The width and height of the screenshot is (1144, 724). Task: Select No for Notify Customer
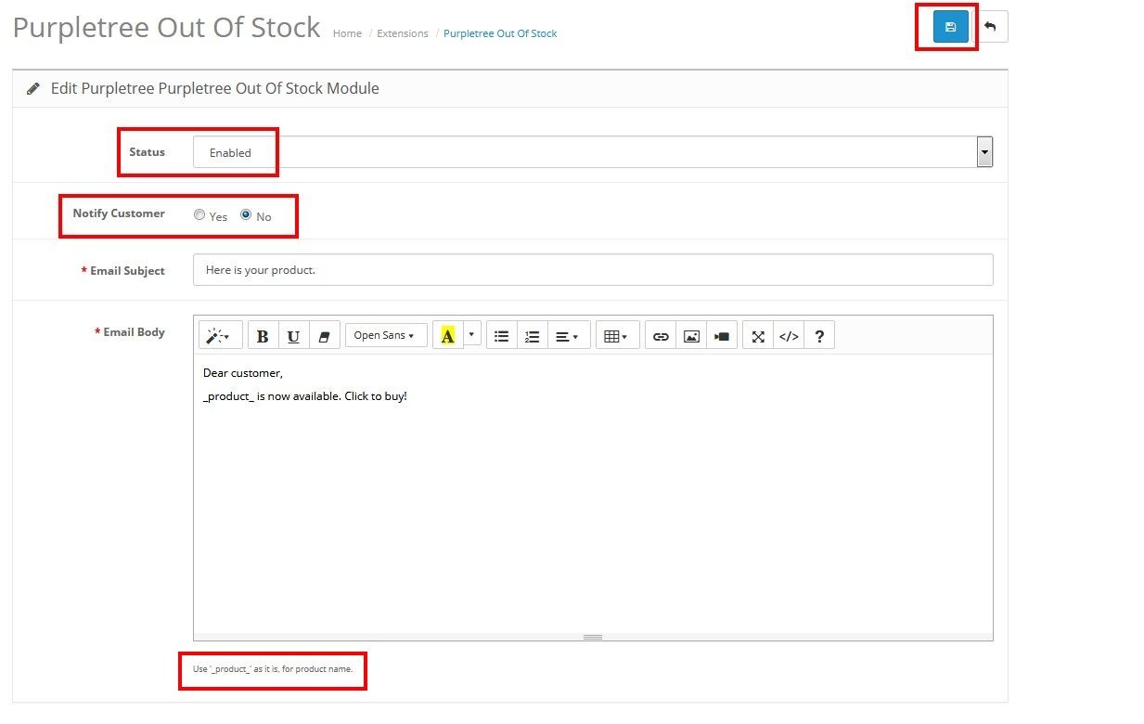click(x=246, y=215)
